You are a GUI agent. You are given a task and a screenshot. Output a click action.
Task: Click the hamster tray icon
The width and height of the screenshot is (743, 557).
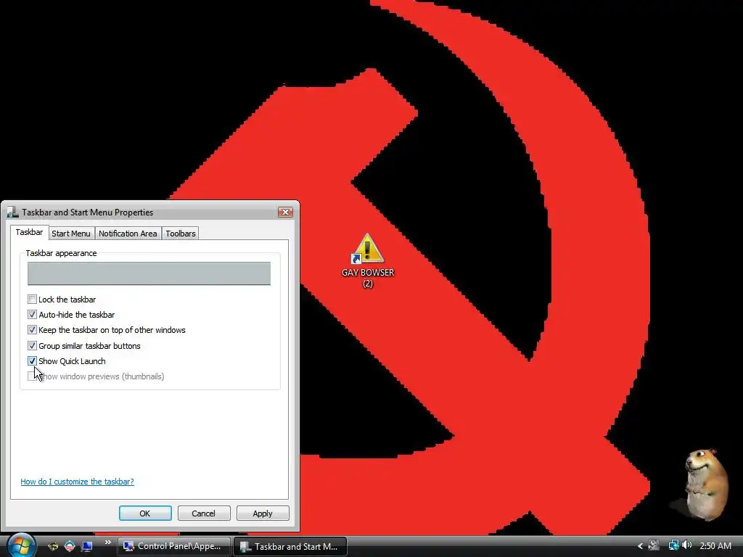tap(654, 545)
